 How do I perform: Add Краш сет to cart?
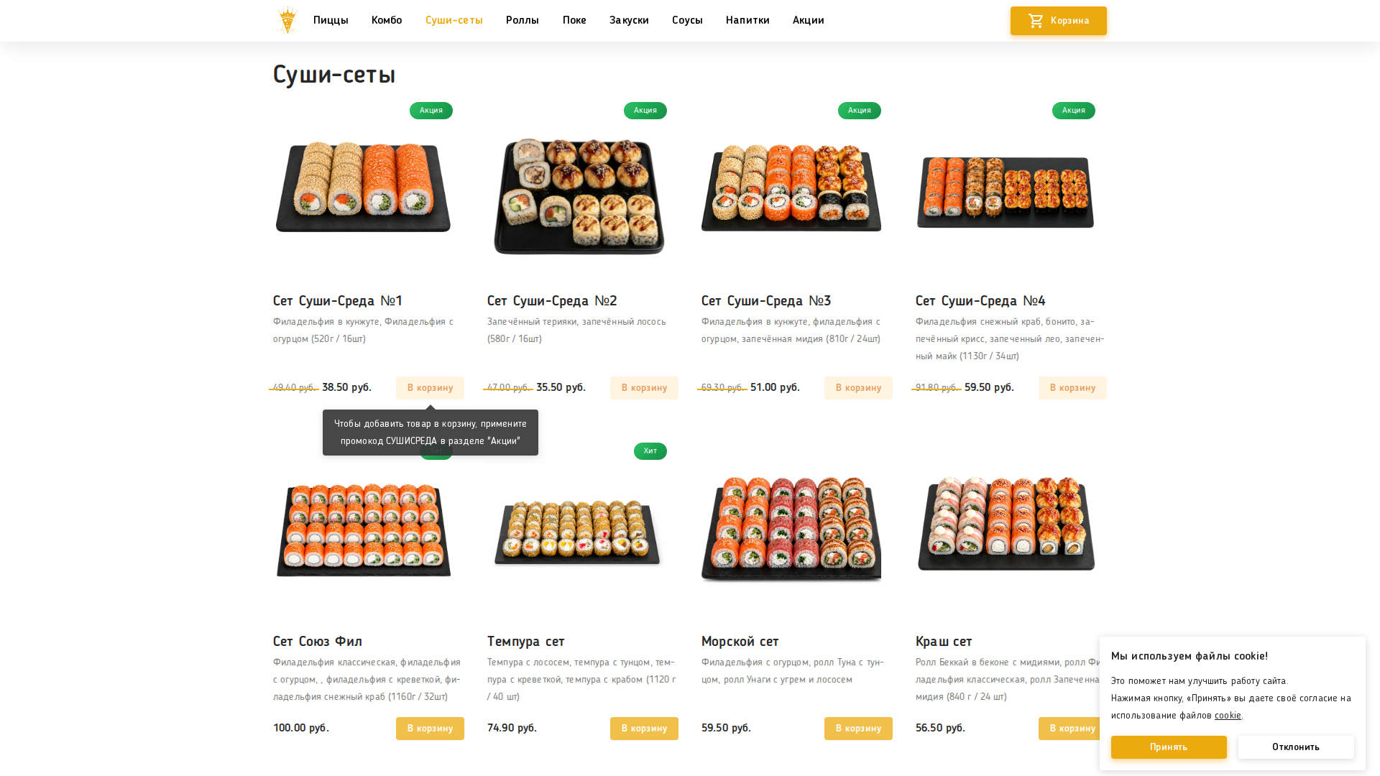click(x=1069, y=729)
